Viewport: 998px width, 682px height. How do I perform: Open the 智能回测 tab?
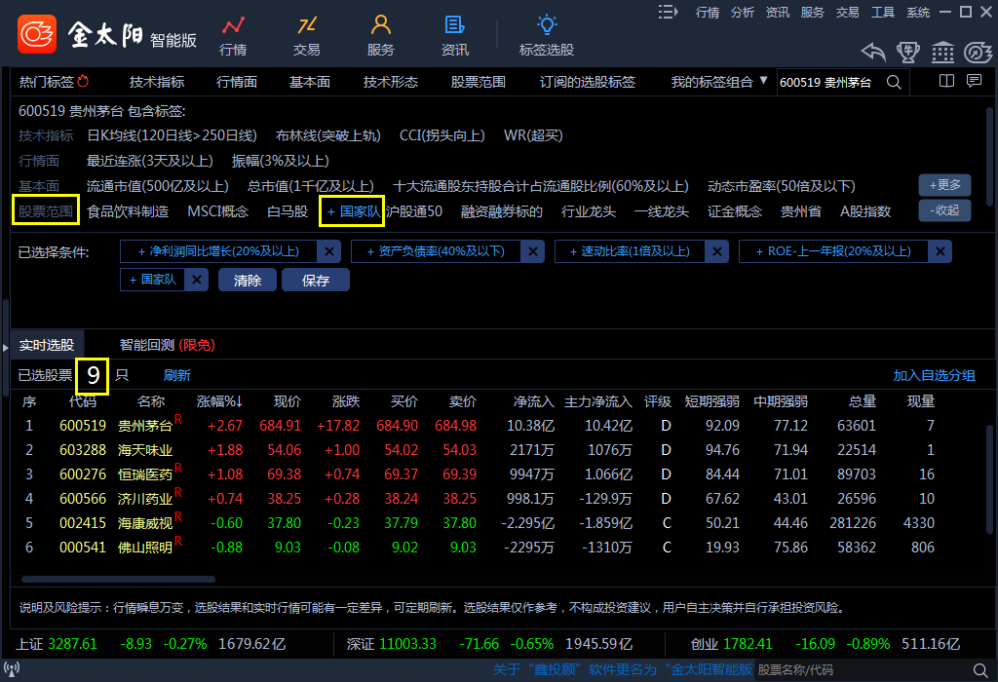tap(168, 345)
